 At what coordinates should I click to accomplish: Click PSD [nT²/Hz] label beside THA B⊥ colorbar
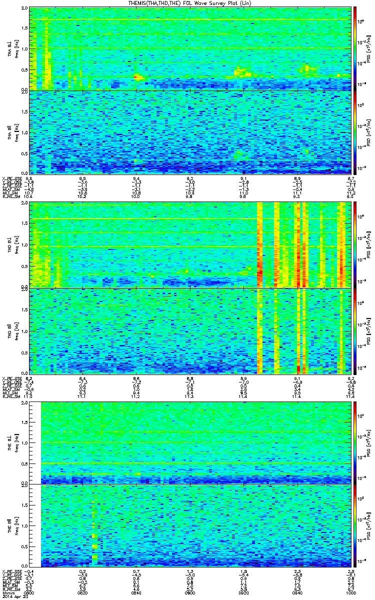pos(369,48)
